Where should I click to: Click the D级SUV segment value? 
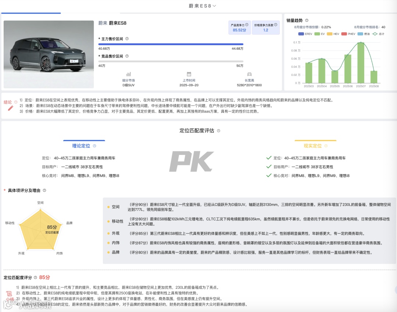pos(129,85)
